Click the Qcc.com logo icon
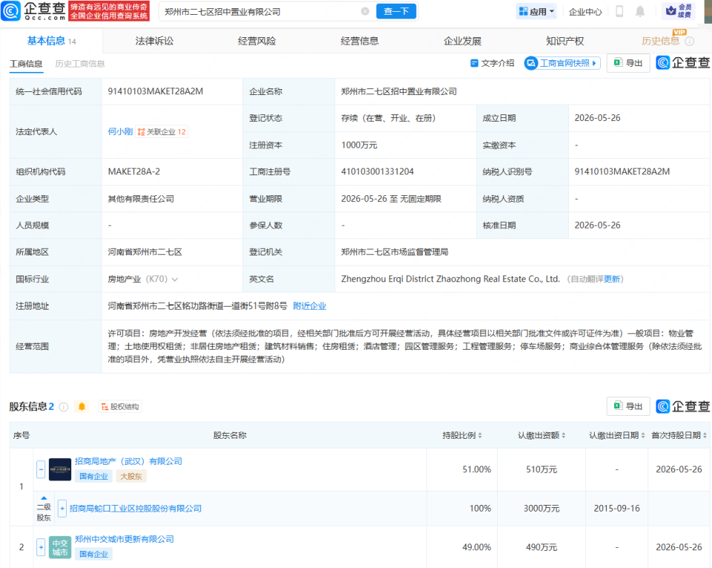 coord(11,11)
